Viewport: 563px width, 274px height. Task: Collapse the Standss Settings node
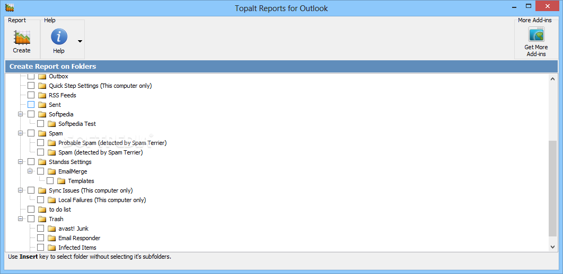(21, 162)
